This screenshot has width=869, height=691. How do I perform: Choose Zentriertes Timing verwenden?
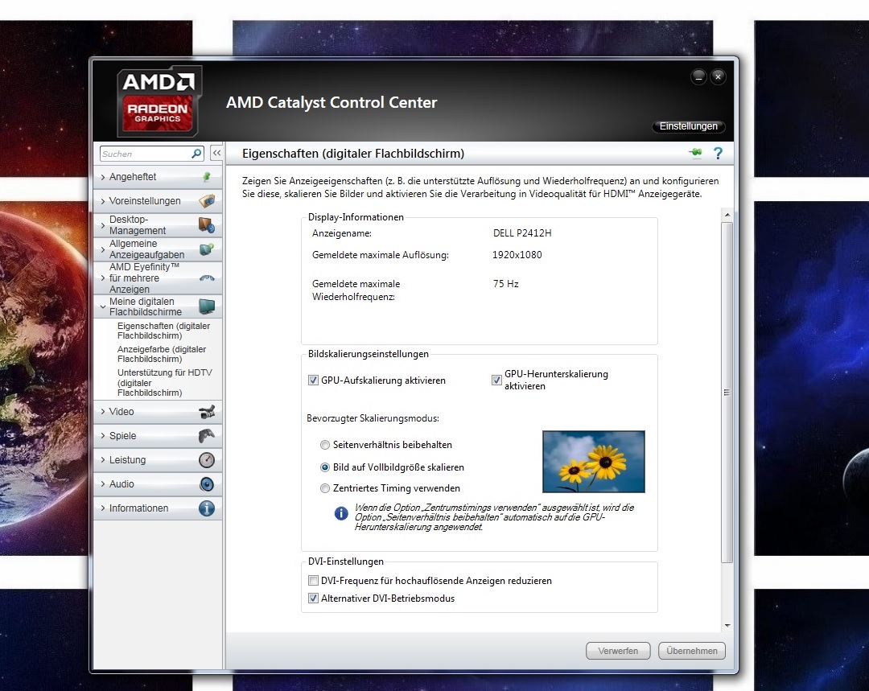click(325, 488)
